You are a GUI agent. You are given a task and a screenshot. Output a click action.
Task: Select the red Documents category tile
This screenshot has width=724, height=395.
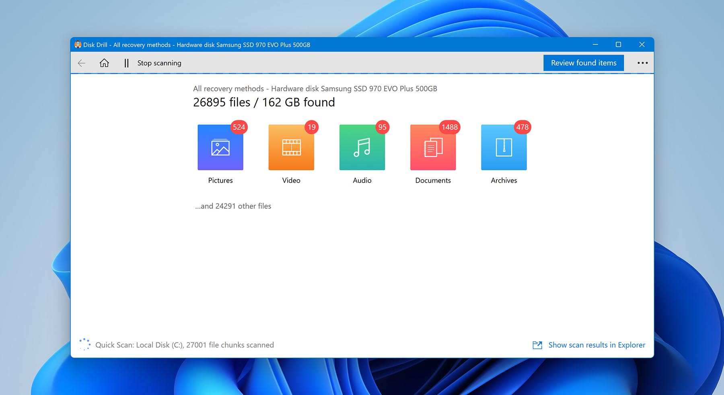point(433,148)
